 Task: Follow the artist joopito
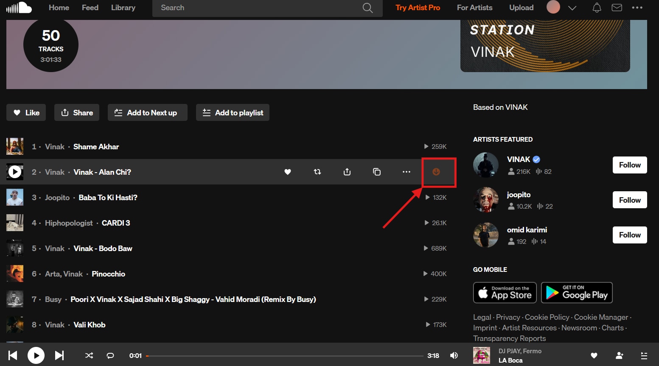click(x=629, y=199)
